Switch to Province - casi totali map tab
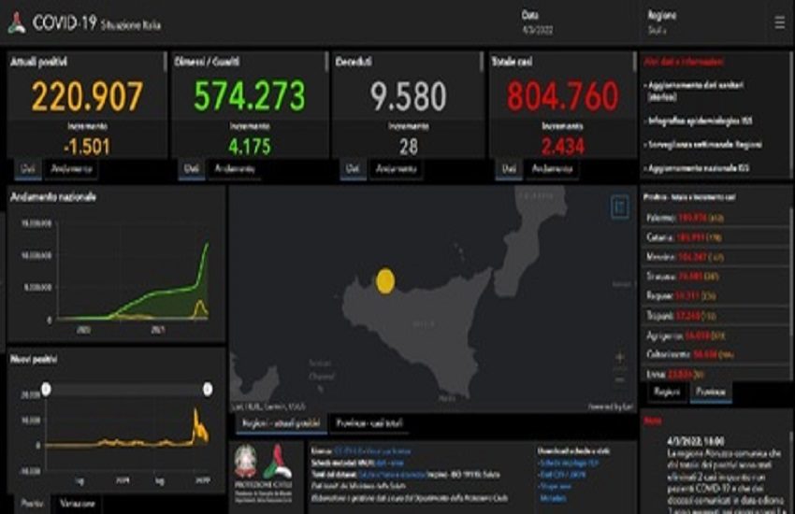Screen dimensions: 795x514 [x=370, y=424]
